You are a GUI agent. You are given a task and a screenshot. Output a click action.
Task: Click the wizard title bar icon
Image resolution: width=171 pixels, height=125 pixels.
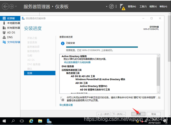pyautogui.click(x=23, y=18)
